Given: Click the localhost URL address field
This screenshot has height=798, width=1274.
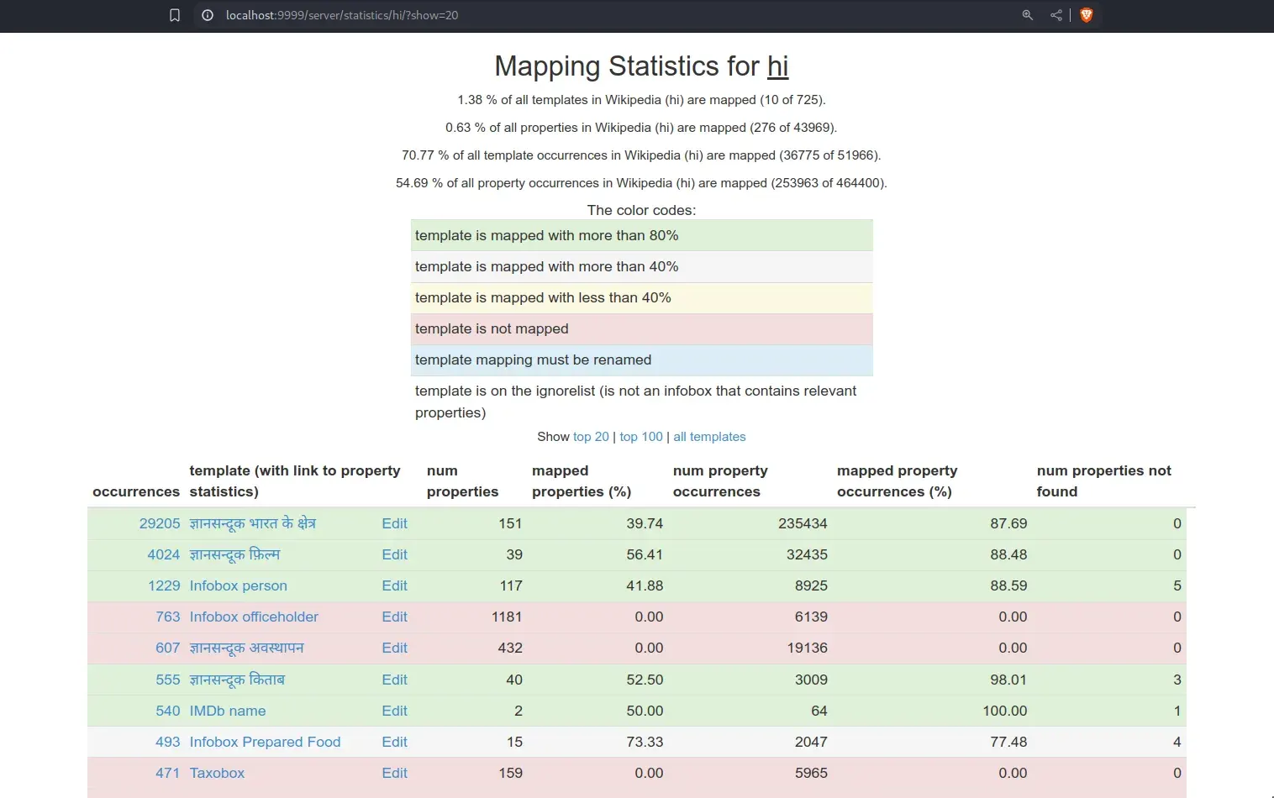Looking at the screenshot, I should coord(342,15).
